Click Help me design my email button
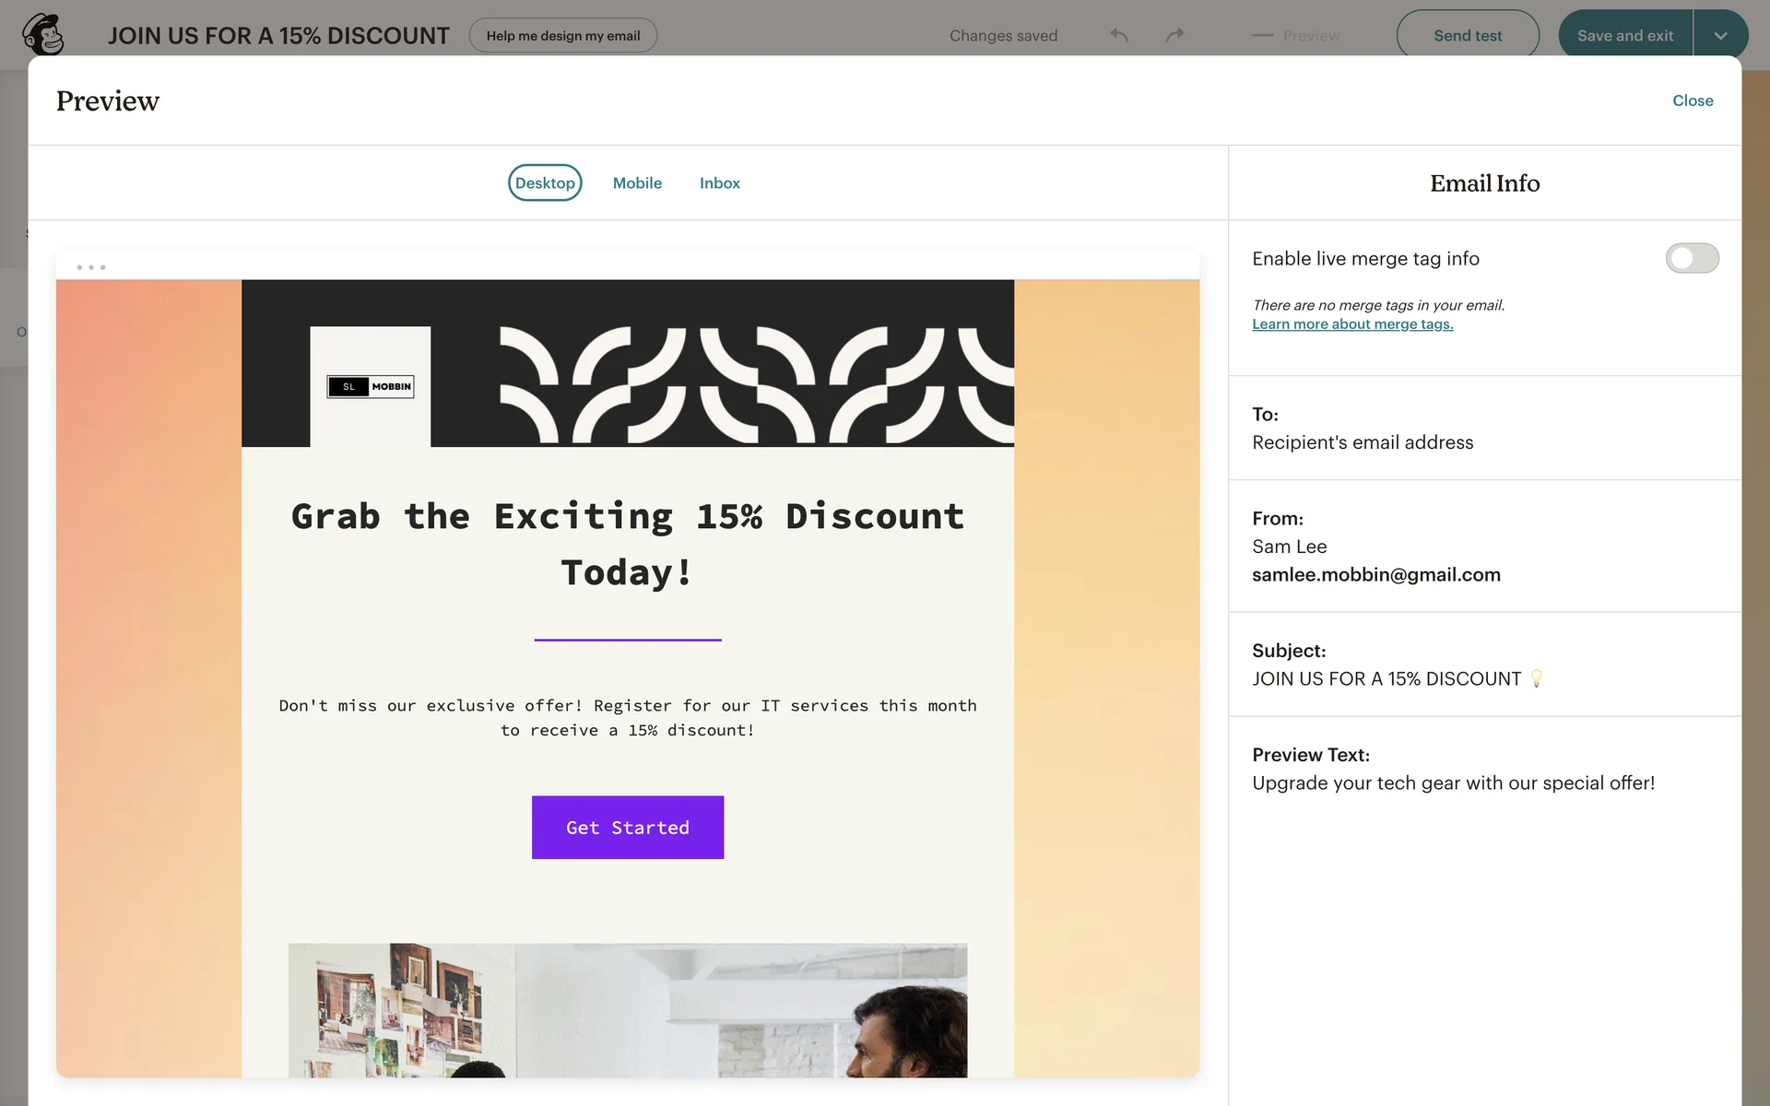This screenshot has width=1770, height=1106. (x=563, y=35)
